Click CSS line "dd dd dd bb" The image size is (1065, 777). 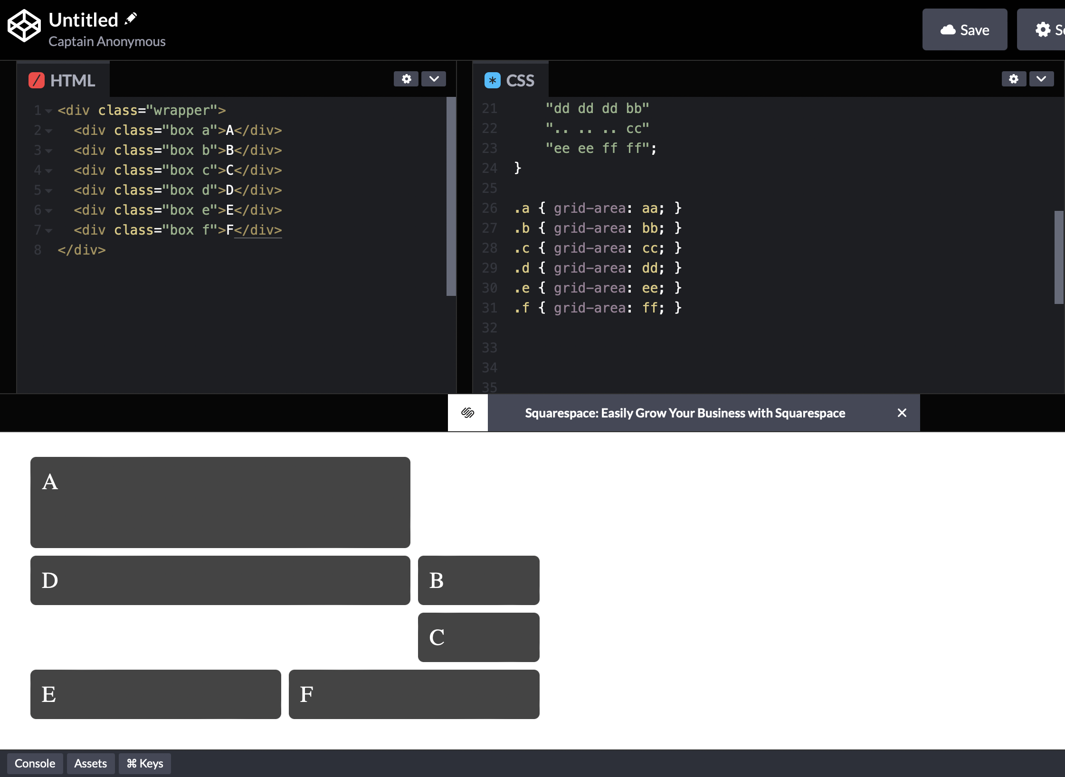(x=597, y=108)
